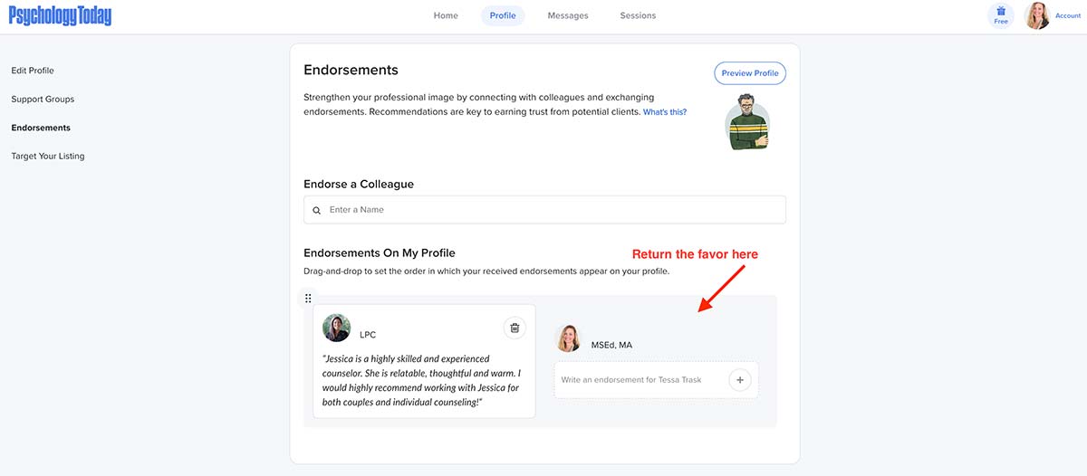Screen dimensions: 1087x476
Task: Click the LPC colleague's profile photo
Action: (336, 328)
